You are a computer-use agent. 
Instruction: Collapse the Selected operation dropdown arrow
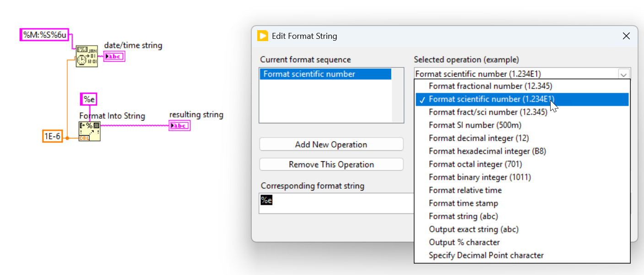623,74
